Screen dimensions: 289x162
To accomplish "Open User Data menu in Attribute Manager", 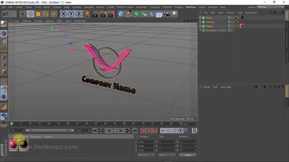I will [226, 87].
